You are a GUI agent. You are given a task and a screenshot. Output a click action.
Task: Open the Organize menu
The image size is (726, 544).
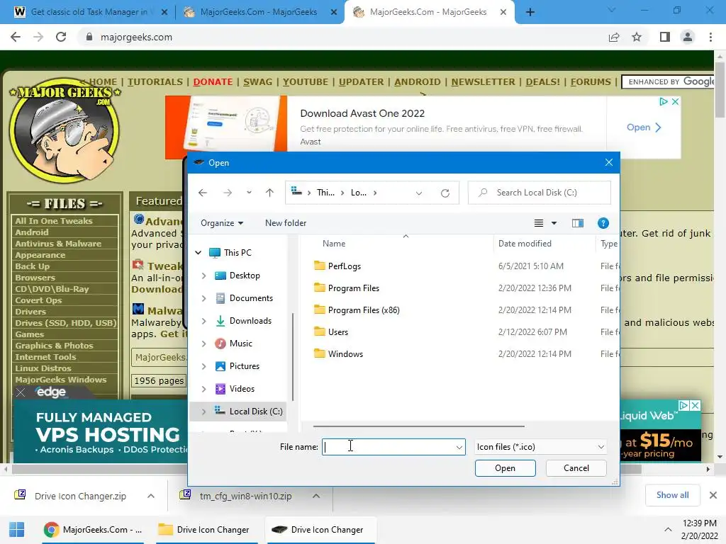[x=222, y=223]
